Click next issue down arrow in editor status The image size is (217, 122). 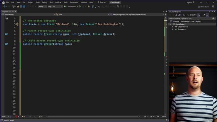pyautogui.click(x=34, y=117)
